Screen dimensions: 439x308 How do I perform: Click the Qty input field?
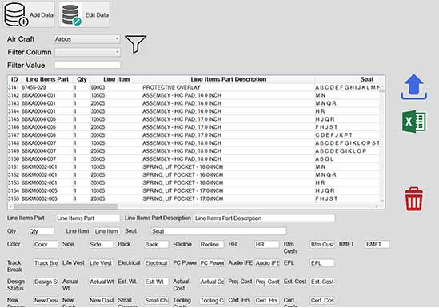[42, 231]
